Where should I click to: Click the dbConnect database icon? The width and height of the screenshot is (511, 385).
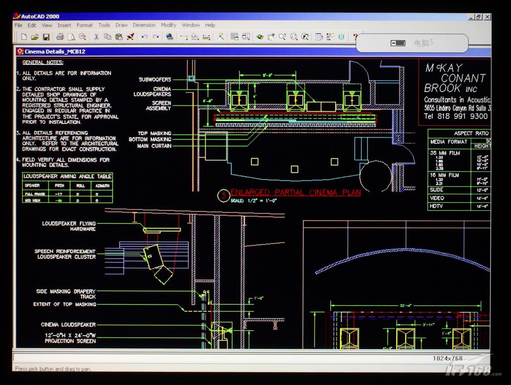[341, 37]
